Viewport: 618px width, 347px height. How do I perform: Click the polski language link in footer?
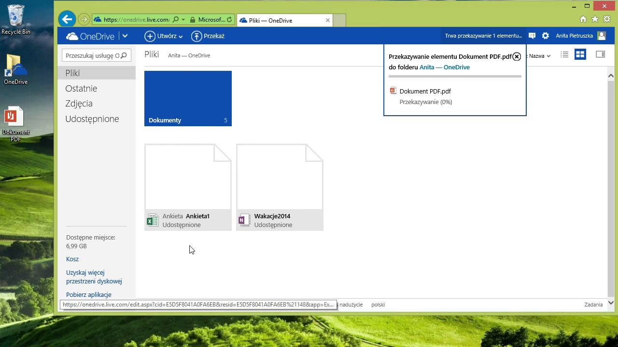tap(378, 305)
